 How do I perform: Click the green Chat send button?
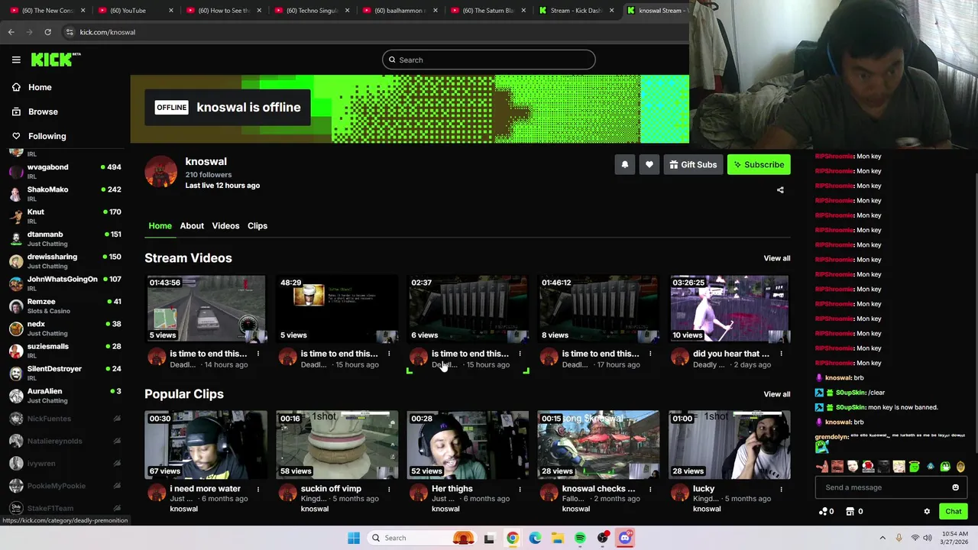953,512
